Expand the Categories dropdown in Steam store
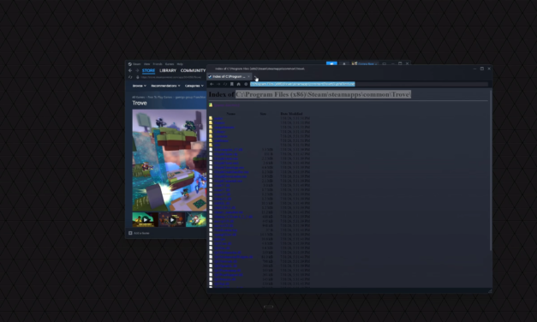Screen dimensions: 537x322 (x=194, y=86)
